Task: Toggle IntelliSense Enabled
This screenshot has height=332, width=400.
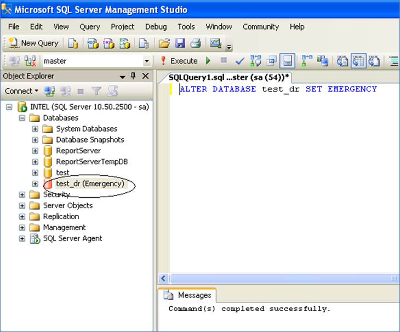Action: 288,61
